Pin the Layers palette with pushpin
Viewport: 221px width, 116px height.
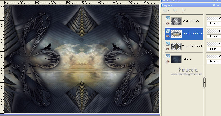(x=214, y=5)
